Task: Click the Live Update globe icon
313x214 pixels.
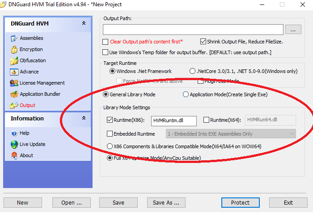Action: (x=13, y=145)
